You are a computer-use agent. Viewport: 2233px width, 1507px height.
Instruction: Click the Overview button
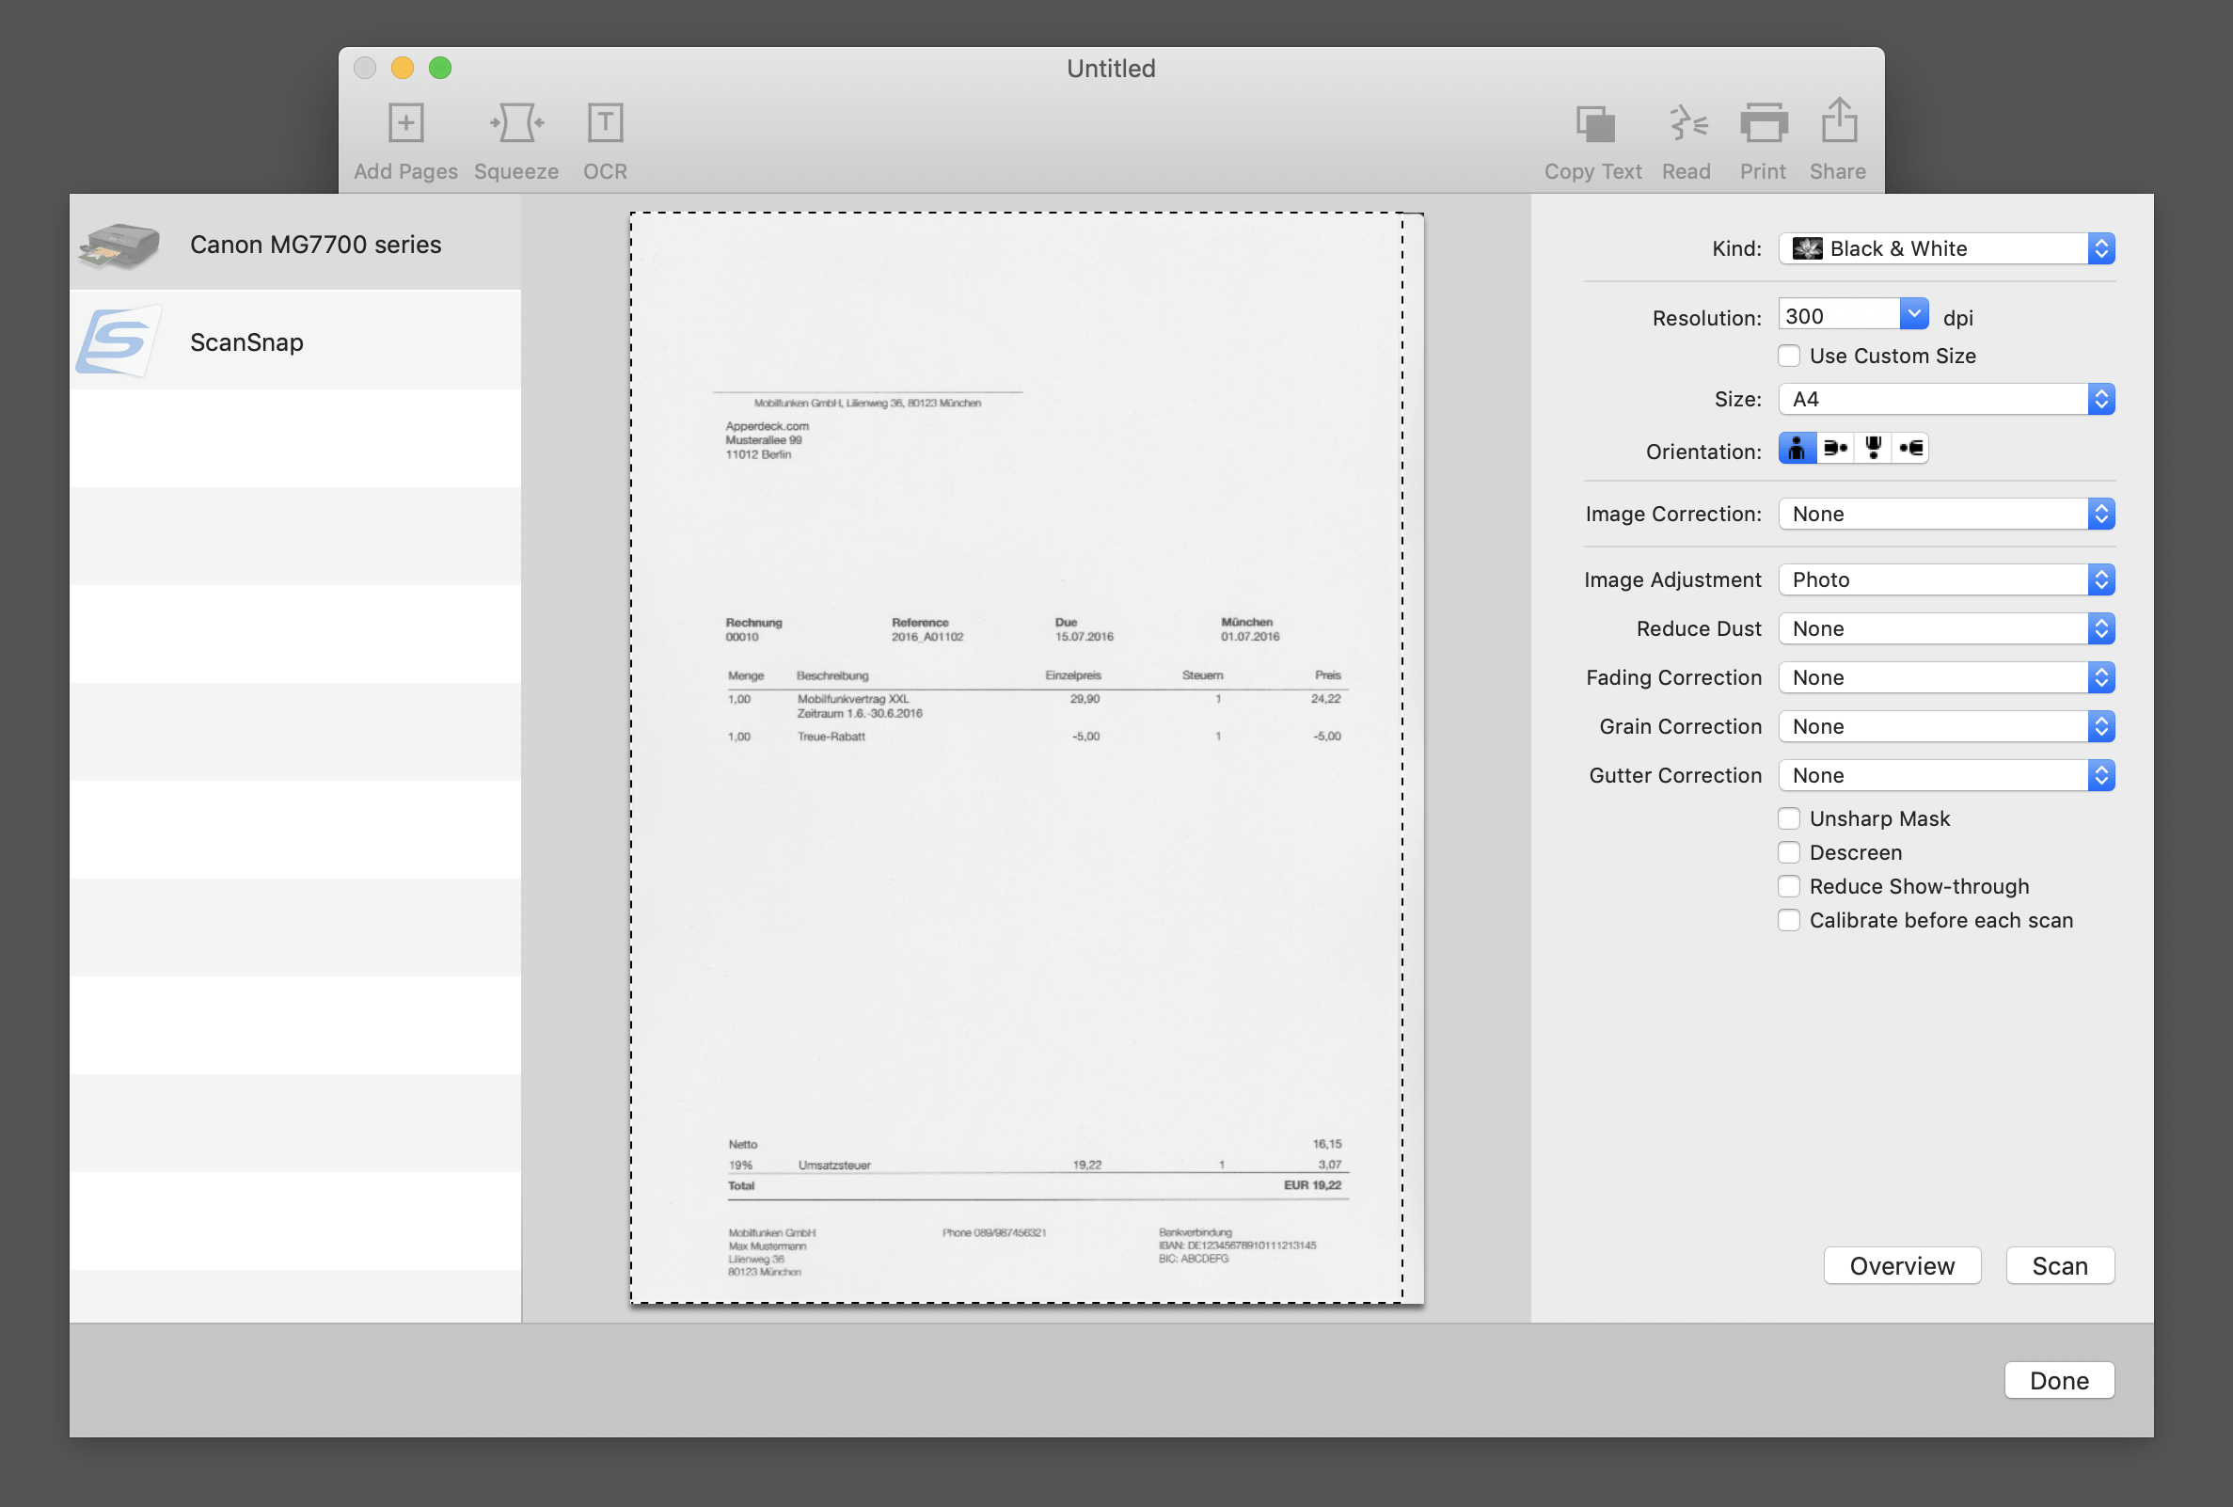point(1902,1266)
